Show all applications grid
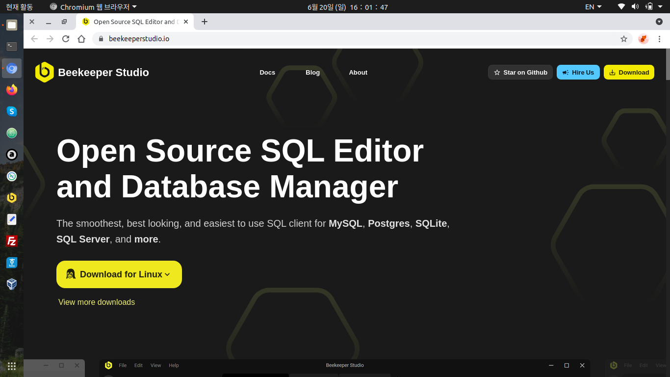670x377 pixels. click(12, 366)
